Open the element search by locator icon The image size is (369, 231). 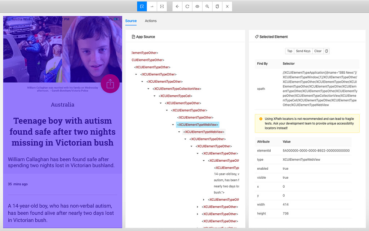point(207,6)
